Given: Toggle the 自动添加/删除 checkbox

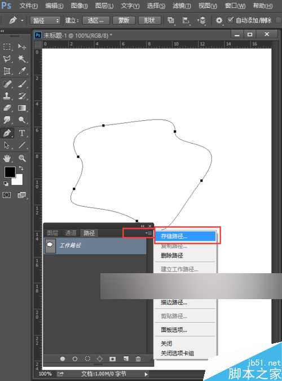Looking at the screenshot, I should tap(231, 20).
